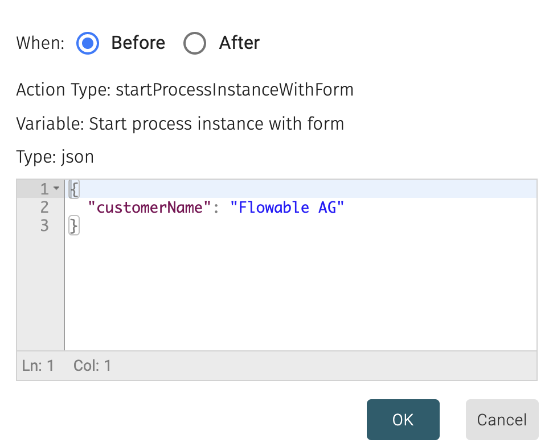The width and height of the screenshot is (557, 447).
Task: Place cursor at the opening brace on line 1
Action: click(x=73, y=188)
